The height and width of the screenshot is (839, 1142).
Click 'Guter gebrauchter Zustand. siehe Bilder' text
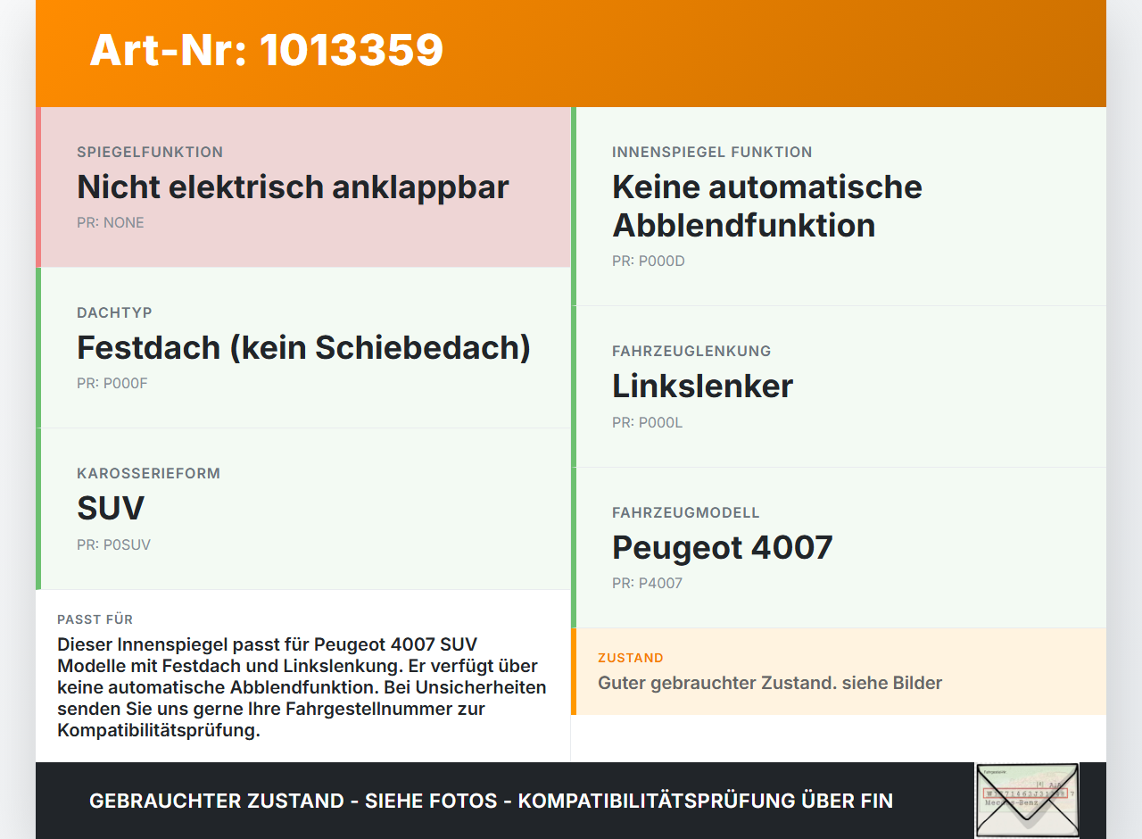770,683
